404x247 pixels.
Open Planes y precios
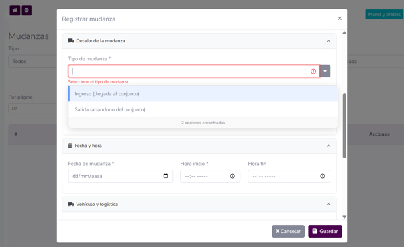pyautogui.click(x=384, y=14)
